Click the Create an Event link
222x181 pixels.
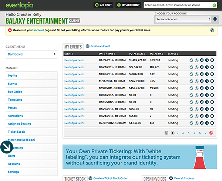coord(100,46)
